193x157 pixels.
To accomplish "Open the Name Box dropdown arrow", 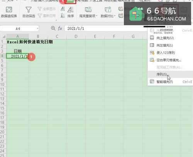I will point(37,29).
